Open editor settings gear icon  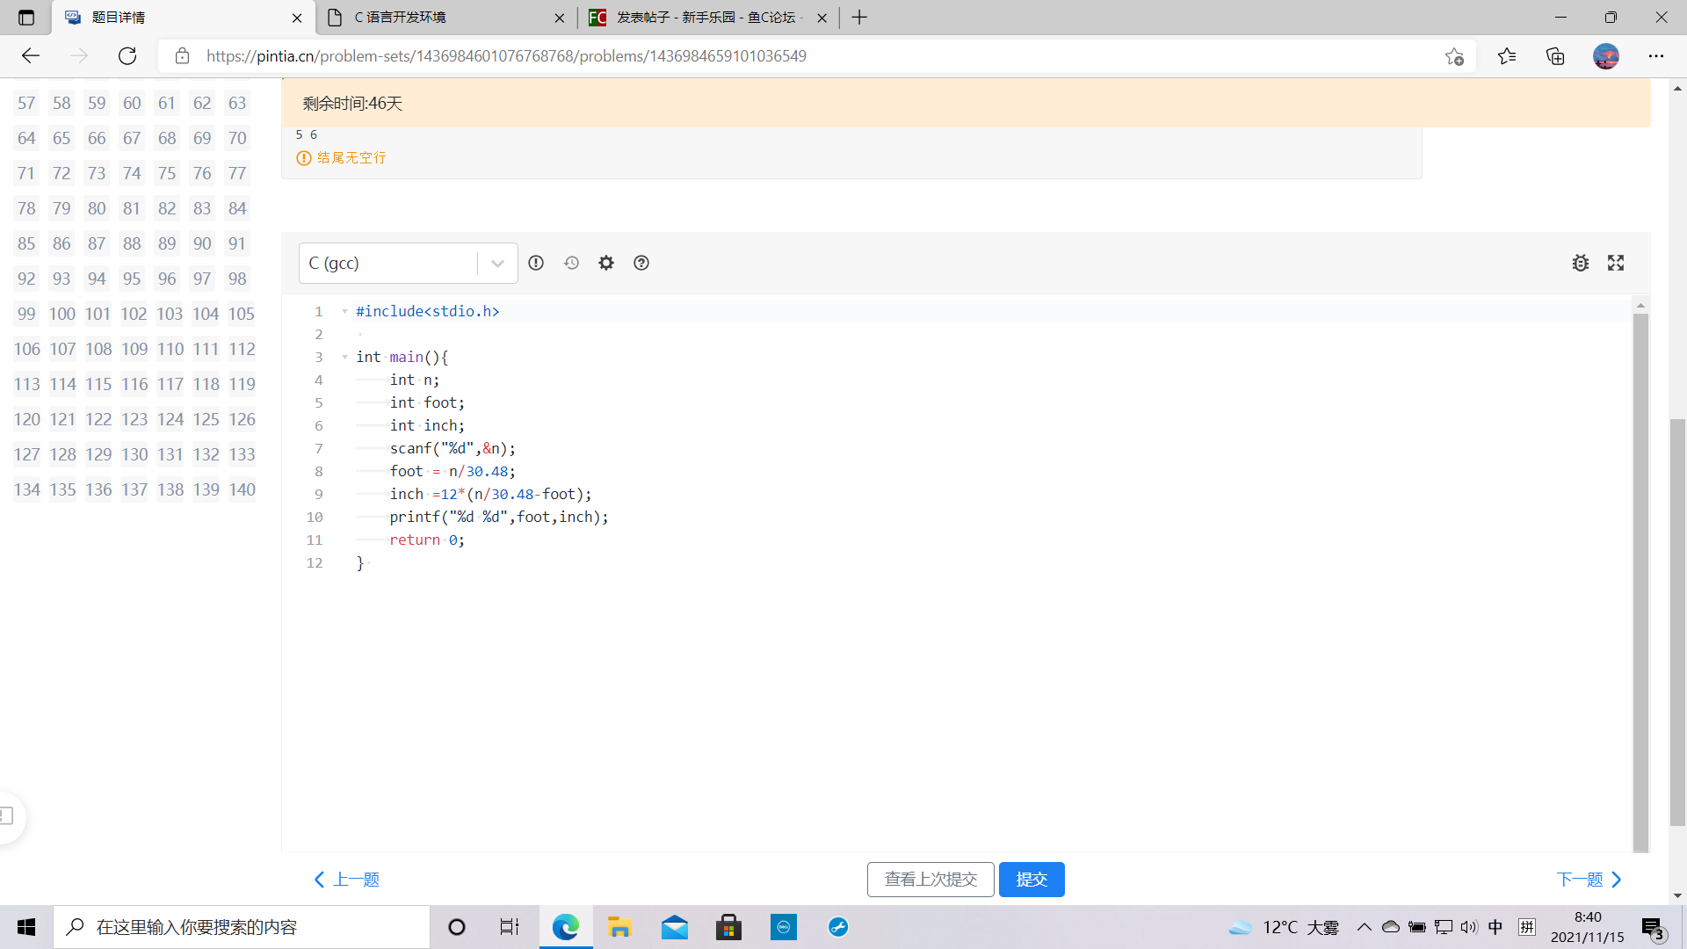pos(606,263)
